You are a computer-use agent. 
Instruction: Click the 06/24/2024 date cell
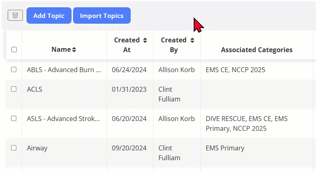click(x=129, y=70)
